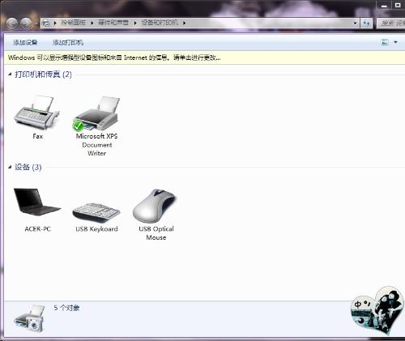The image size is (405, 341).
Task: Collapse the 打印机和传真 group
Action: 10,74
